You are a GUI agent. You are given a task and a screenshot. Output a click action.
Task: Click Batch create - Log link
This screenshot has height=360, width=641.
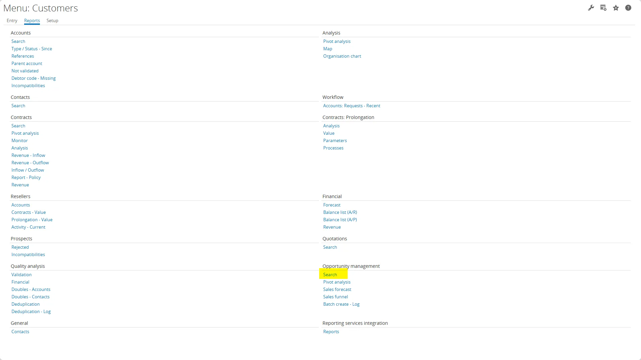341,304
